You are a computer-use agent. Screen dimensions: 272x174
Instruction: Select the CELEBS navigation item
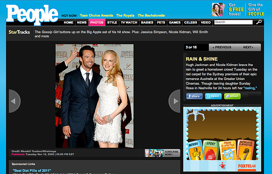[x=190, y=22]
